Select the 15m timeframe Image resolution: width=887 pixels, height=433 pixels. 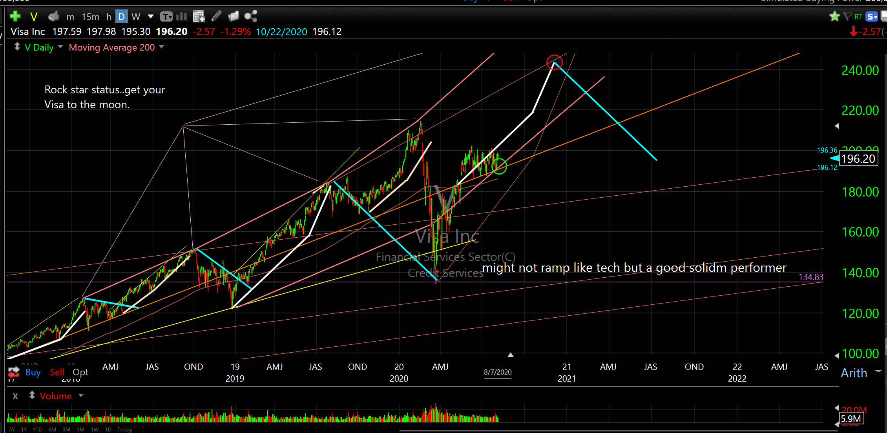pos(90,16)
